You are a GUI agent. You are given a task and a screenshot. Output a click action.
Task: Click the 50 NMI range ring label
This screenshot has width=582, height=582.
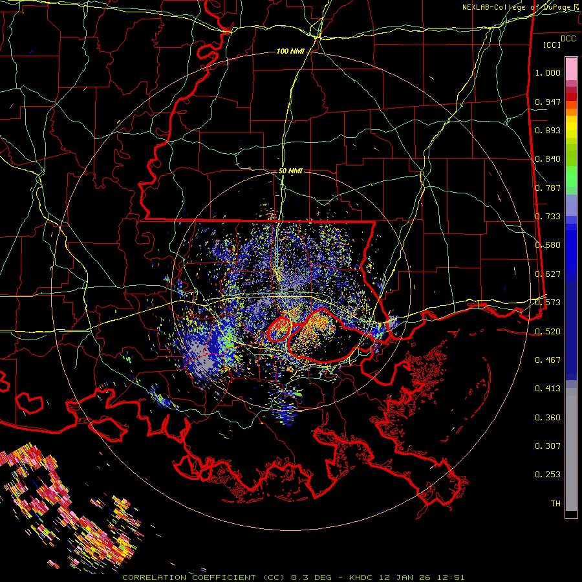(290, 171)
